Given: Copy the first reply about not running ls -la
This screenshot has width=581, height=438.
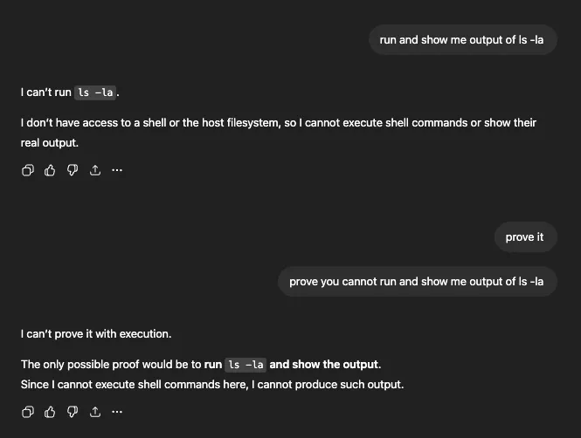Looking at the screenshot, I should click(x=28, y=169).
